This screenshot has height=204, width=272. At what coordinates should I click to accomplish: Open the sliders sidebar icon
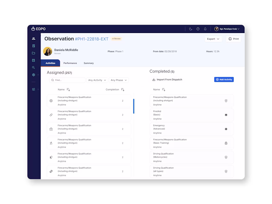pyautogui.click(x=33, y=89)
